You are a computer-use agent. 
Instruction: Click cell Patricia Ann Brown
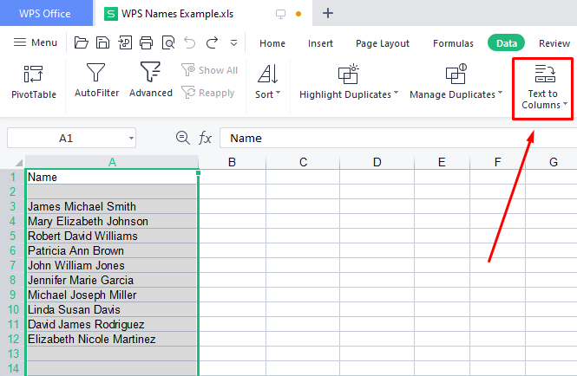[x=112, y=250]
